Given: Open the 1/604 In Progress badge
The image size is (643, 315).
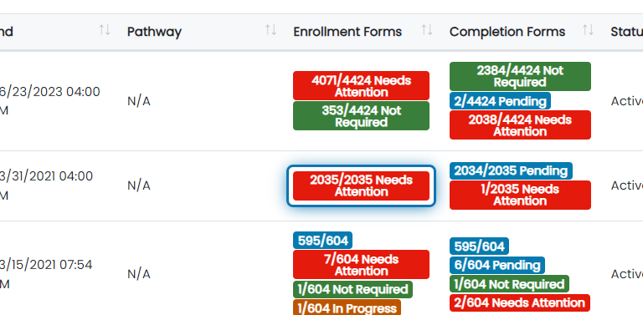Looking at the screenshot, I should coord(347,307).
